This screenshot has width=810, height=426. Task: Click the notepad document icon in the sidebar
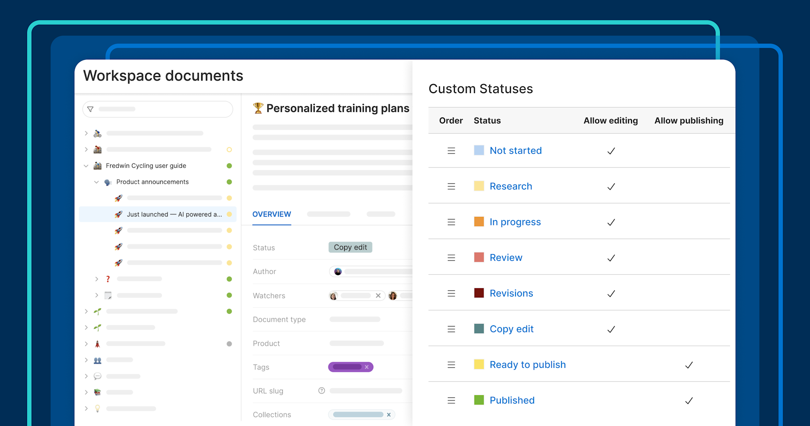108,295
